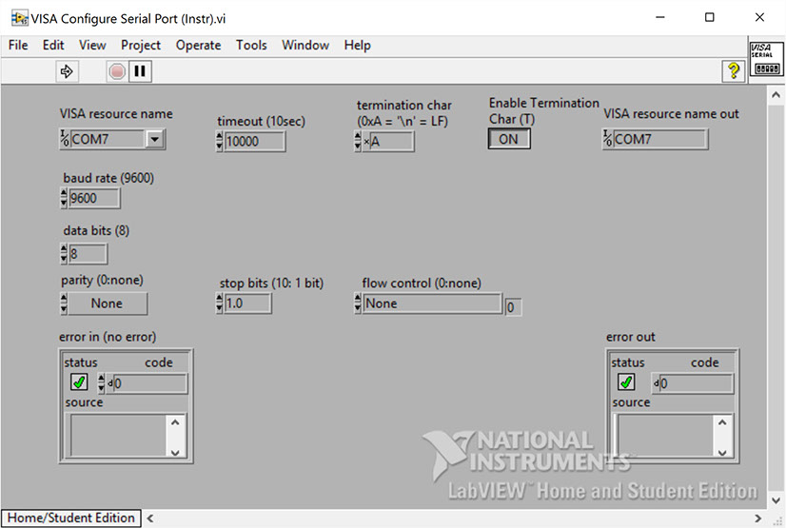Click the timeout field showing 10000
The width and height of the screenshot is (786, 528).
pyautogui.click(x=255, y=141)
